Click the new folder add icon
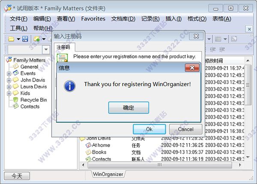The height and width of the screenshot is (184, 257). tap(37, 39)
